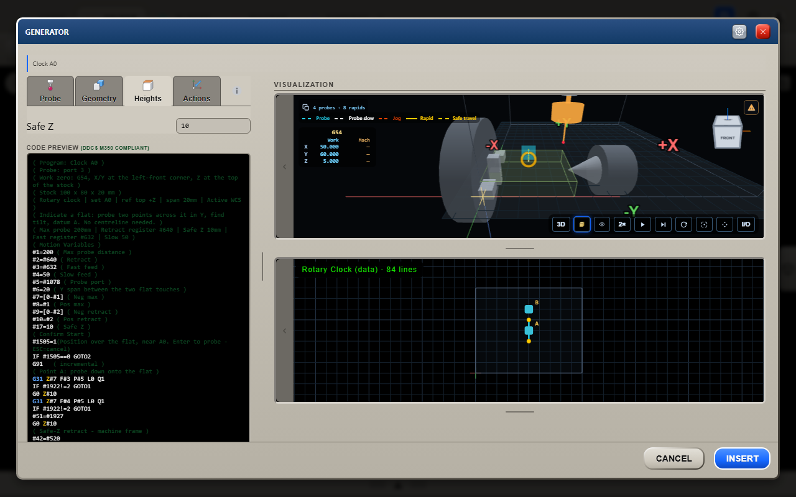Click the Insert button

click(743, 458)
